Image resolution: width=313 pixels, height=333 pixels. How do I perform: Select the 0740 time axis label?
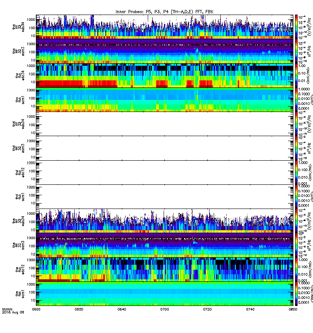point(250,309)
